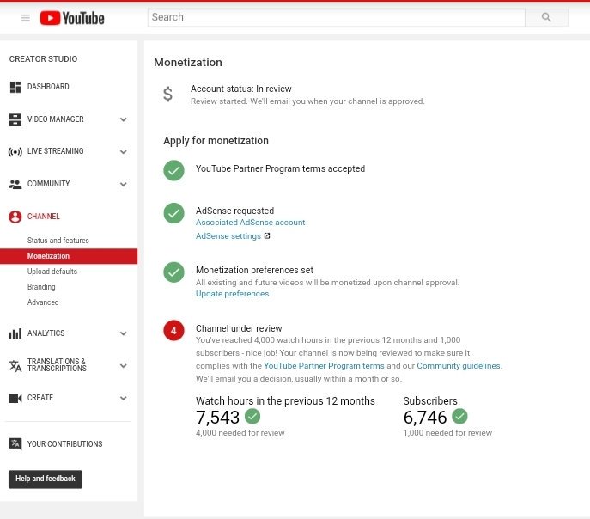590x519 pixels.
Task: Open the AdSense settings link
Action: (x=228, y=236)
